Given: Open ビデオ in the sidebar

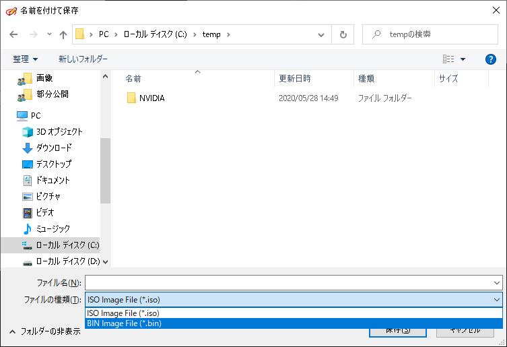Looking at the screenshot, I should click(44, 213).
